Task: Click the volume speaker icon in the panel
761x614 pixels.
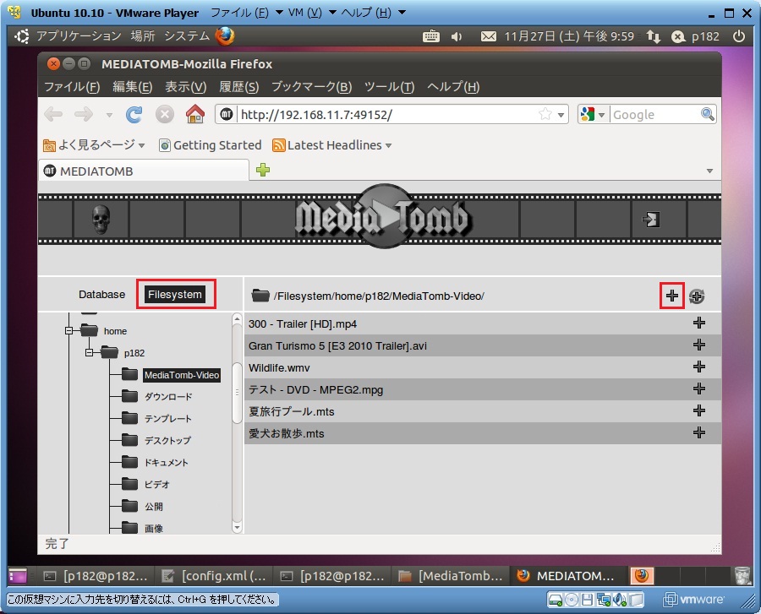Action: (x=457, y=36)
